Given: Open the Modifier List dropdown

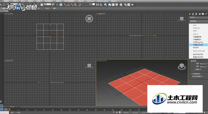Looking at the screenshot, I should click(198, 21).
